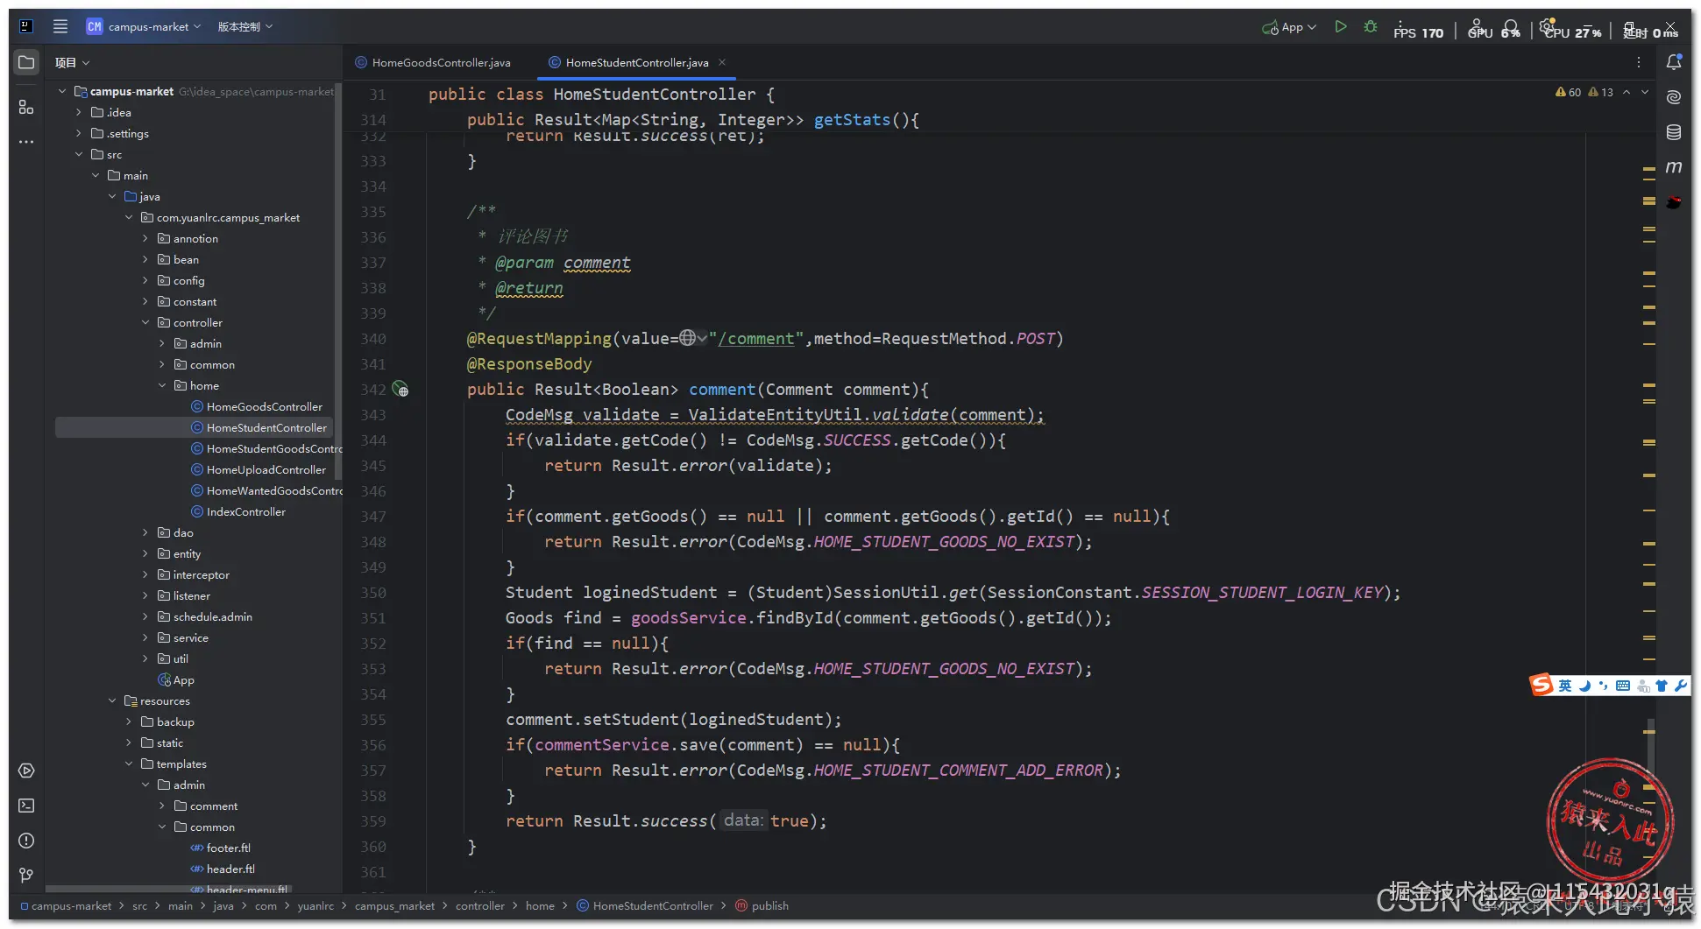Click the globe URL icon on line 340

[688, 338]
